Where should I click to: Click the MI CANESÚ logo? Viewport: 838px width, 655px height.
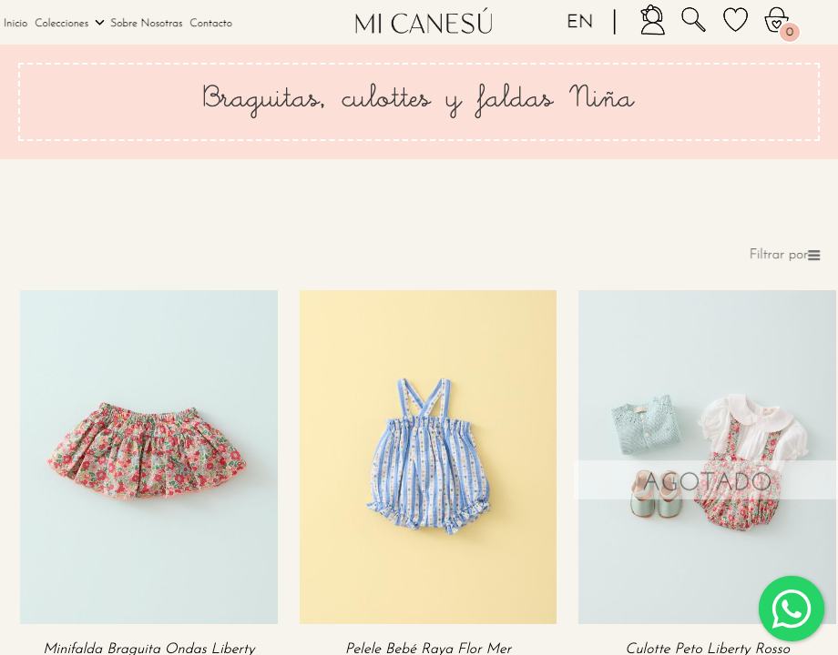424,23
